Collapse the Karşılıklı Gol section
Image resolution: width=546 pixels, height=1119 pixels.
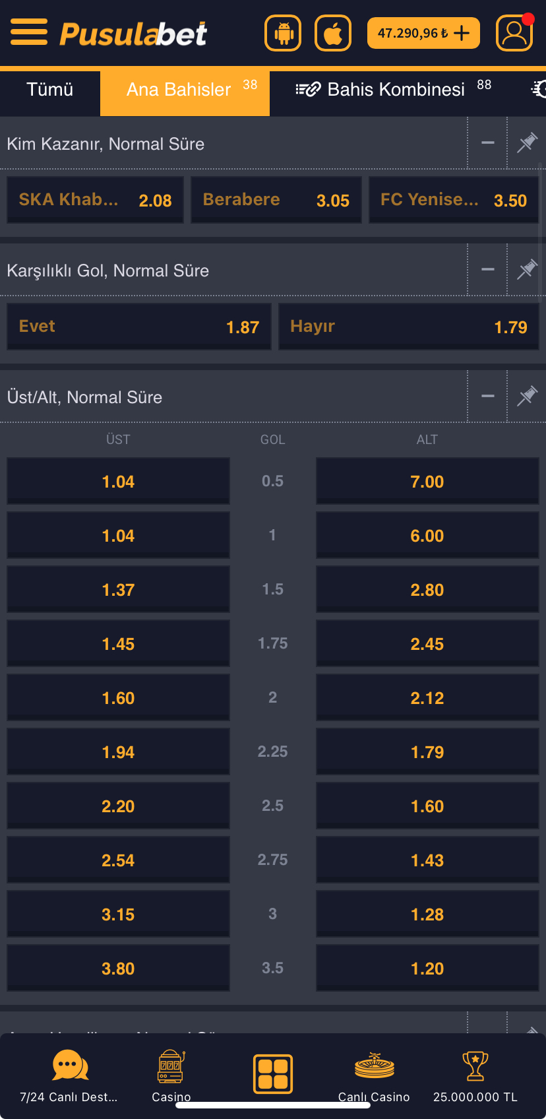487,269
